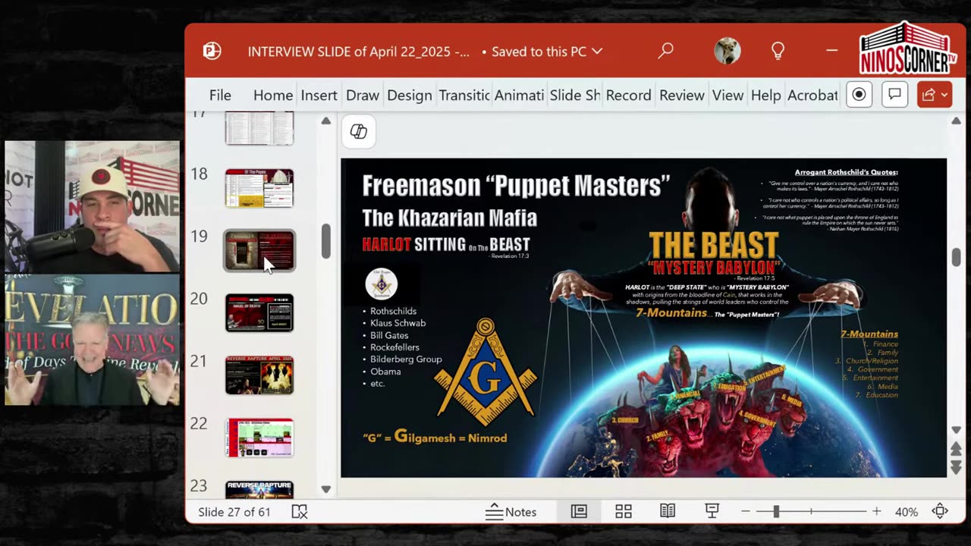
Task: Open the comments speech bubble icon
Action: tap(894, 95)
